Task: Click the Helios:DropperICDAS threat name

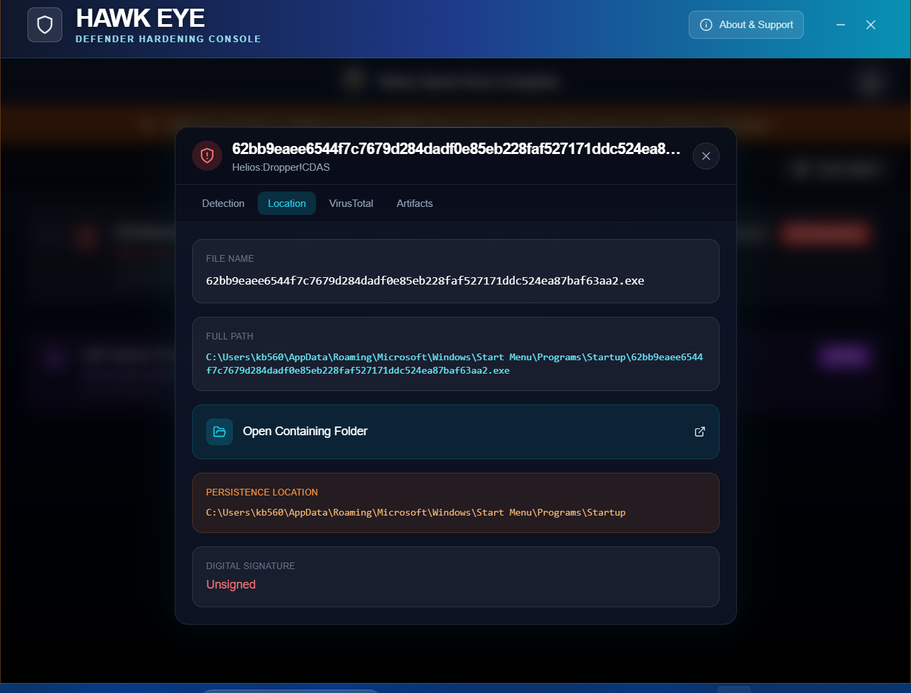Action: pos(281,167)
